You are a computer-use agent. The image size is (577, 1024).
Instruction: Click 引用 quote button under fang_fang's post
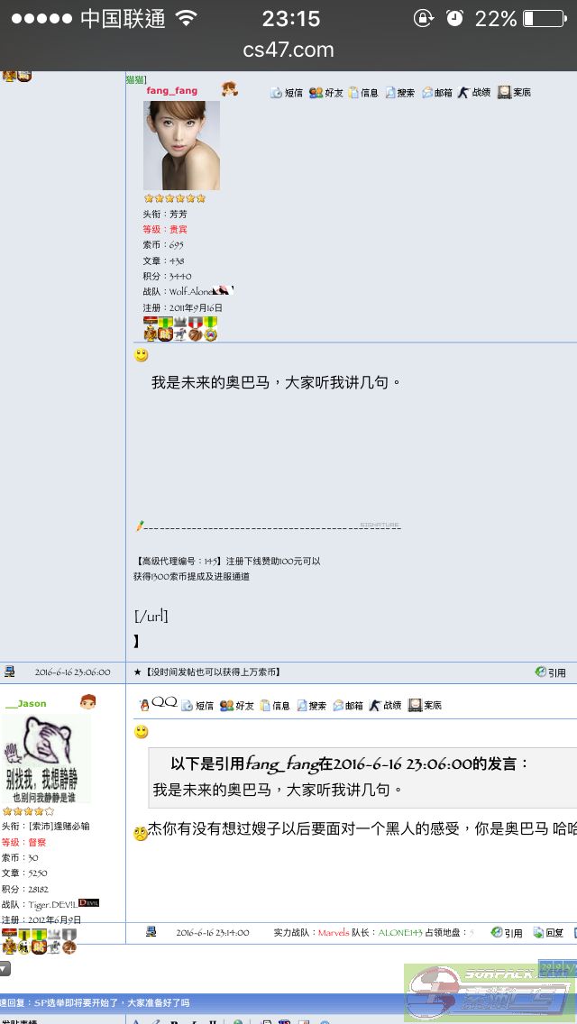[550, 672]
